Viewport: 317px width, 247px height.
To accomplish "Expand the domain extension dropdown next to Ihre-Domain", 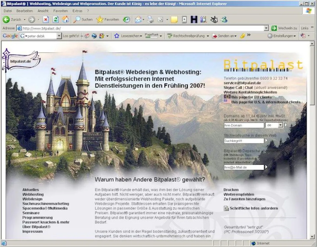I will point(281,125).
